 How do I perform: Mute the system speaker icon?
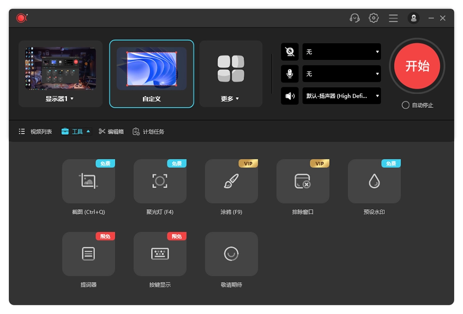pyautogui.click(x=290, y=96)
